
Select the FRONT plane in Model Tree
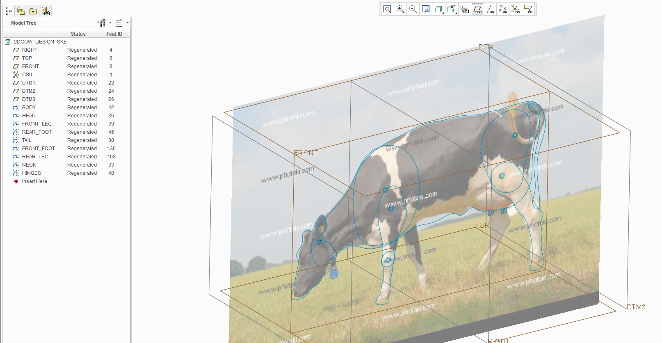[30, 66]
